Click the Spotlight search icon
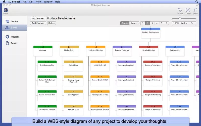Image resolution: width=201 pixels, height=126 pixels. coord(196,2)
